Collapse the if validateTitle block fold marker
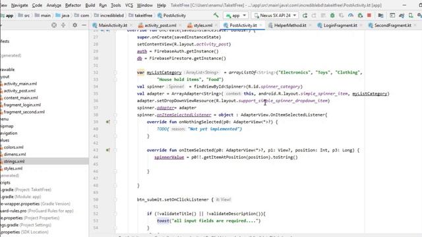The height and width of the screenshot is (237, 422). click(x=115, y=213)
